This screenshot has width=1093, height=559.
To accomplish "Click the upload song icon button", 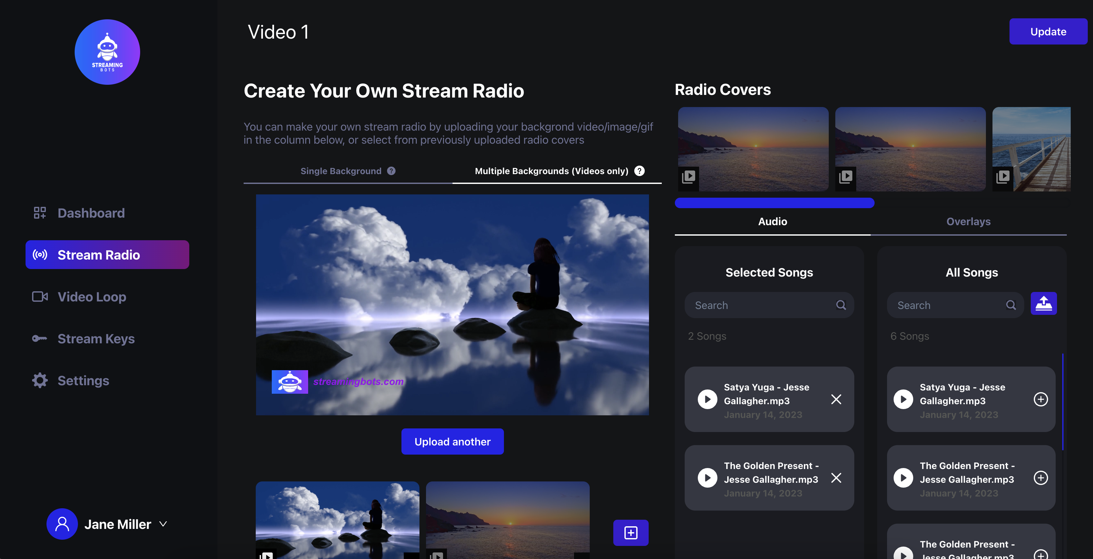I will (1043, 304).
